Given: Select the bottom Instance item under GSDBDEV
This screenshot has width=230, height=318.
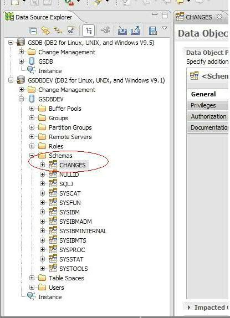Looking at the screenshot, I should [x=50, y=297].
